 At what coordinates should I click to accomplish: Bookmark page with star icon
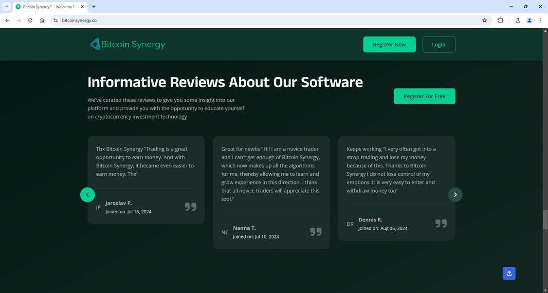tap(484, 20)
